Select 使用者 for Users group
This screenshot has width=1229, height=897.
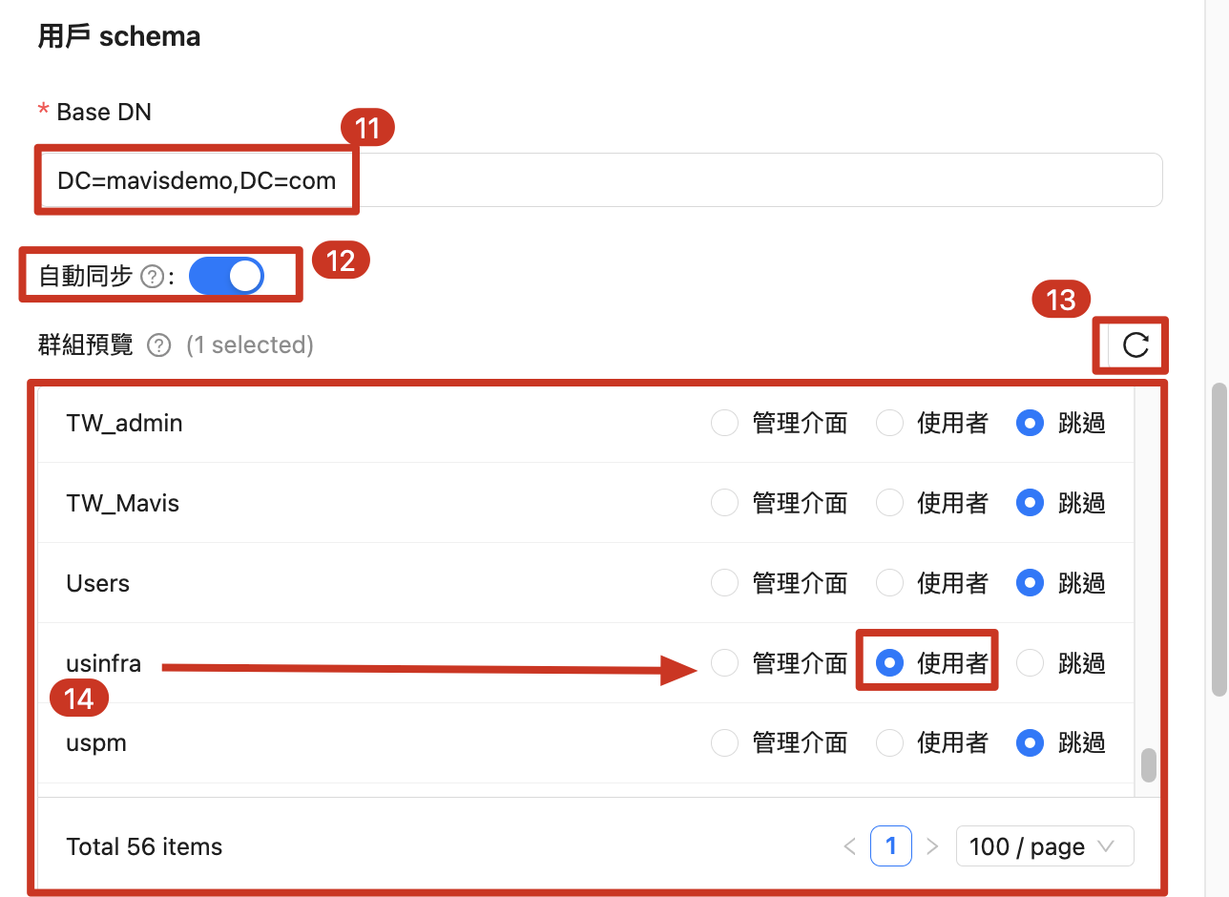coord(889,583)
